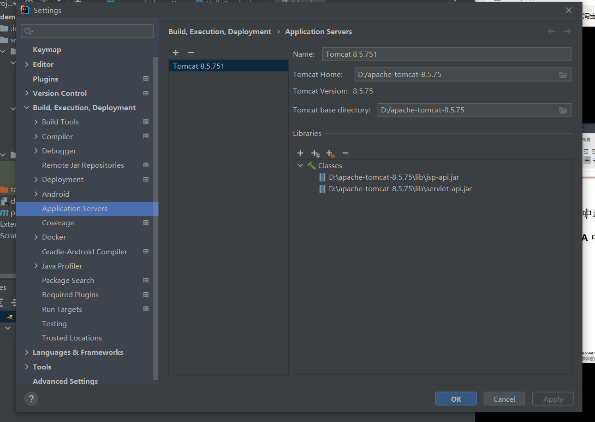Close the Settings dialog
Image resolution: width=595 pixels, height=422 pixels.
[569, 10]
